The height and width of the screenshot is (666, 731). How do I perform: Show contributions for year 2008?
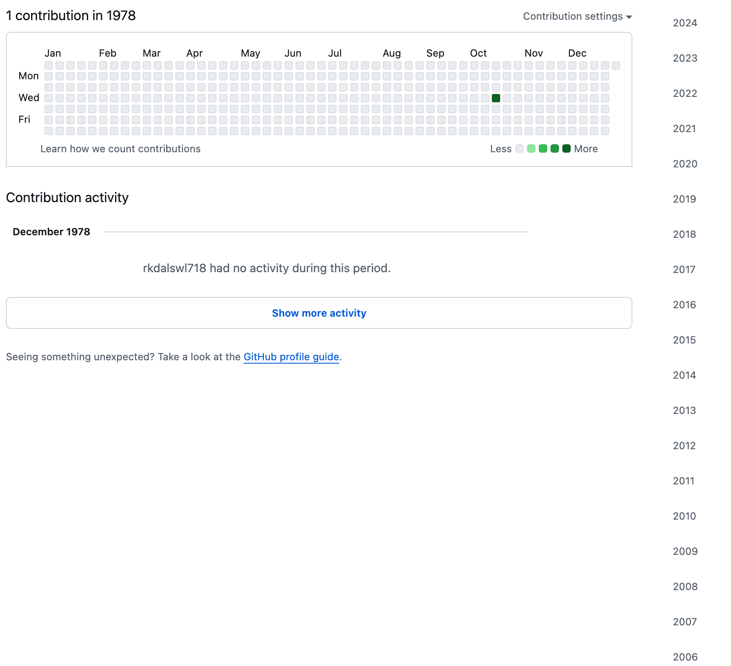[x=685, y=587]
